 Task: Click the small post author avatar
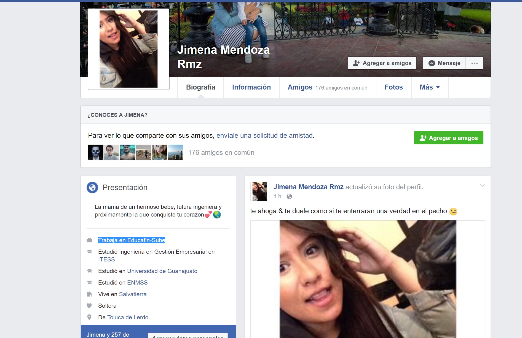pos(259,191)
